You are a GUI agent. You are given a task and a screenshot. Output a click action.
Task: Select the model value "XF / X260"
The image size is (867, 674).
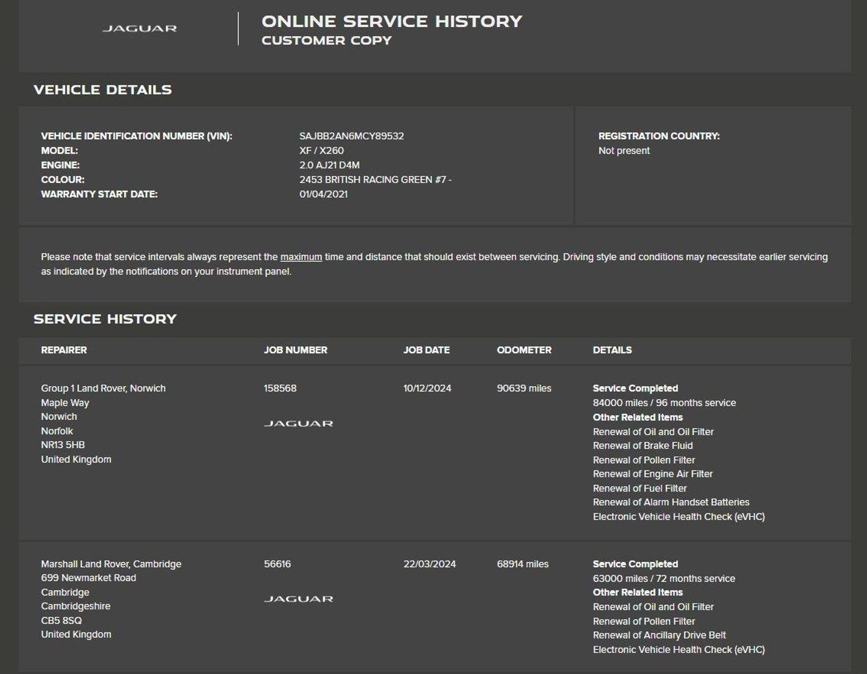[x=322, y=151]
